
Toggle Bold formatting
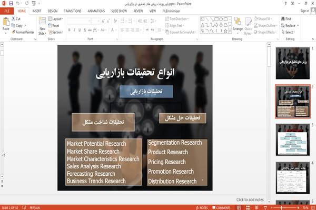pyautogui.click(x=70, y=30)
